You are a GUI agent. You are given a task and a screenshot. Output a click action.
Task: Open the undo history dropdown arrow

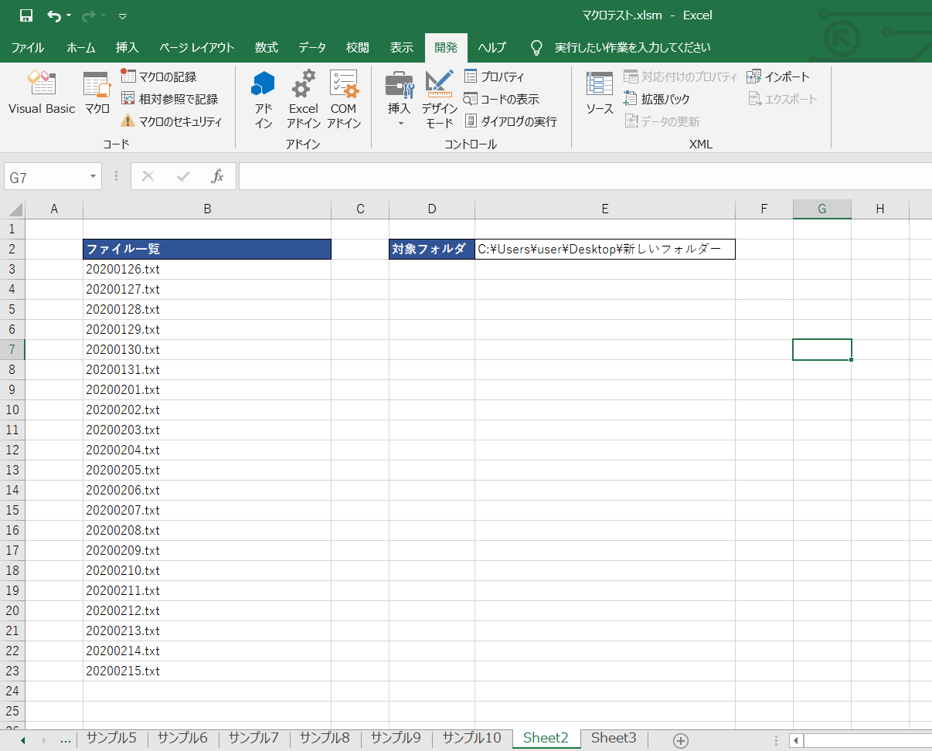(68, 15)
